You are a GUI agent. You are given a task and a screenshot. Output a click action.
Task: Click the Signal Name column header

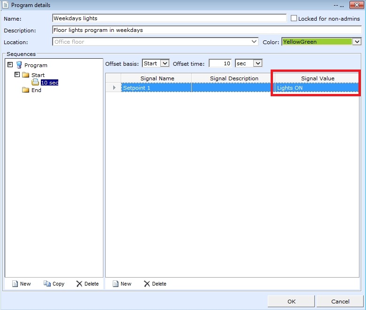pyautogui.click(x=157, y=78)
